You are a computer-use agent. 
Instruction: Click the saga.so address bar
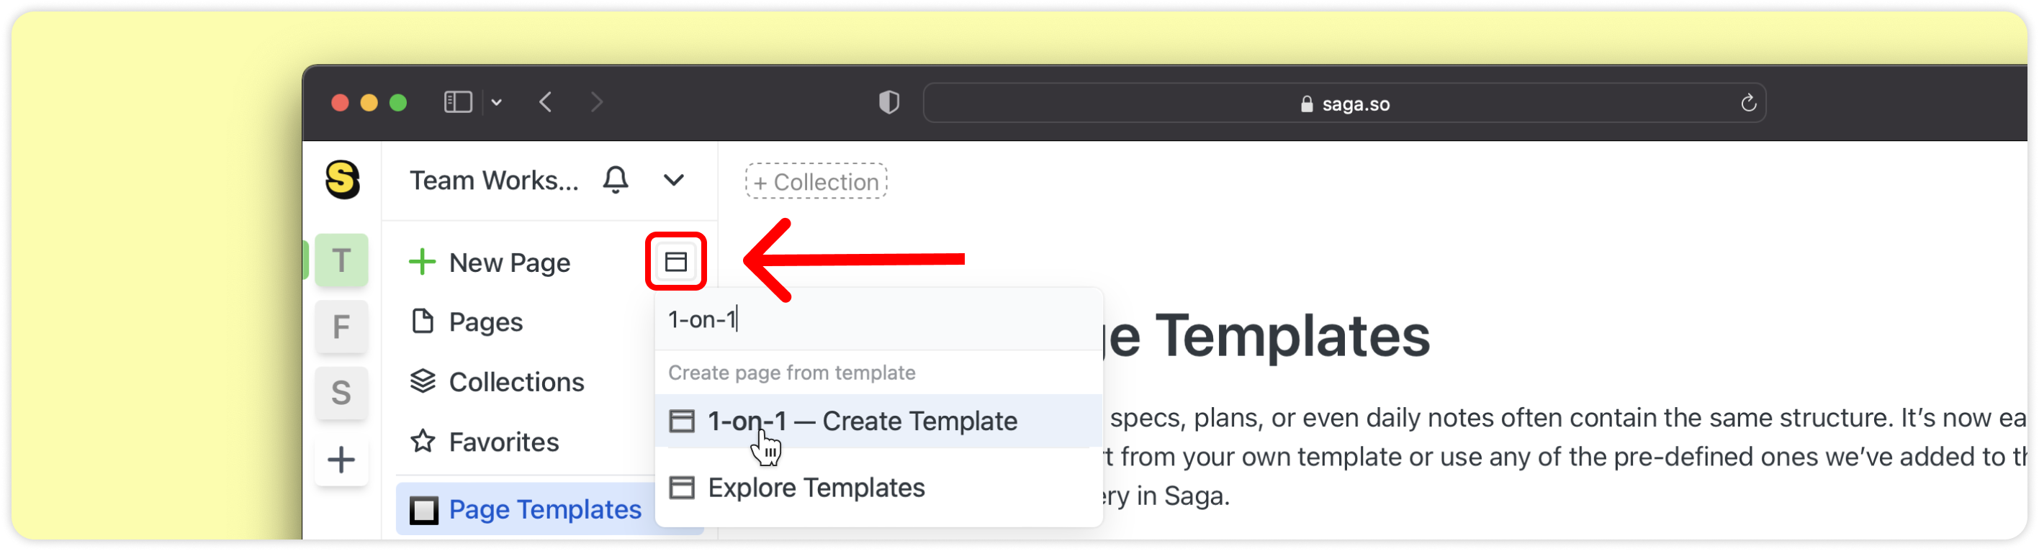point(1344,104)
